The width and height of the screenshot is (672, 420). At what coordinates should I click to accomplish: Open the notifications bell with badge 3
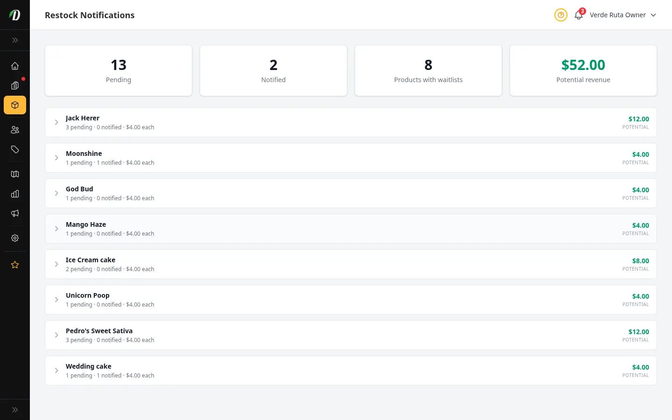579,14
